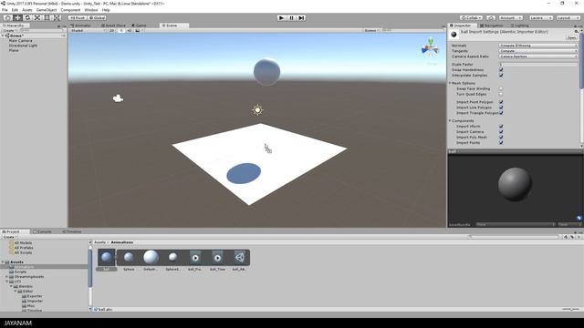The image size is (584, 328).
Task: Open the Account dropdown
Action: click(511, 18)
